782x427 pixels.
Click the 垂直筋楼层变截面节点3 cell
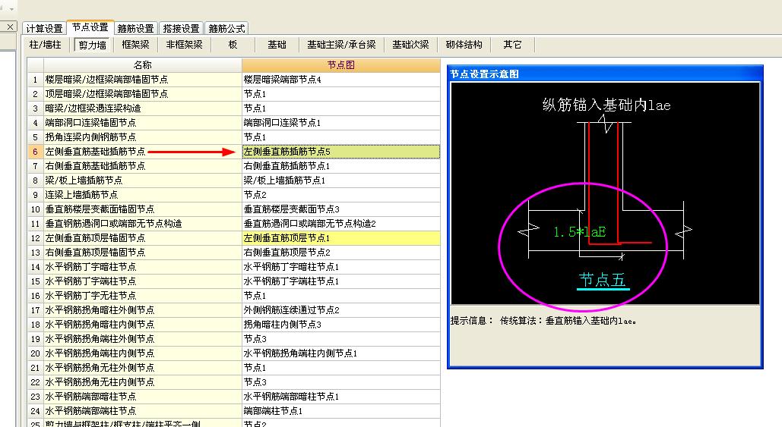click(x=341, y=209)
